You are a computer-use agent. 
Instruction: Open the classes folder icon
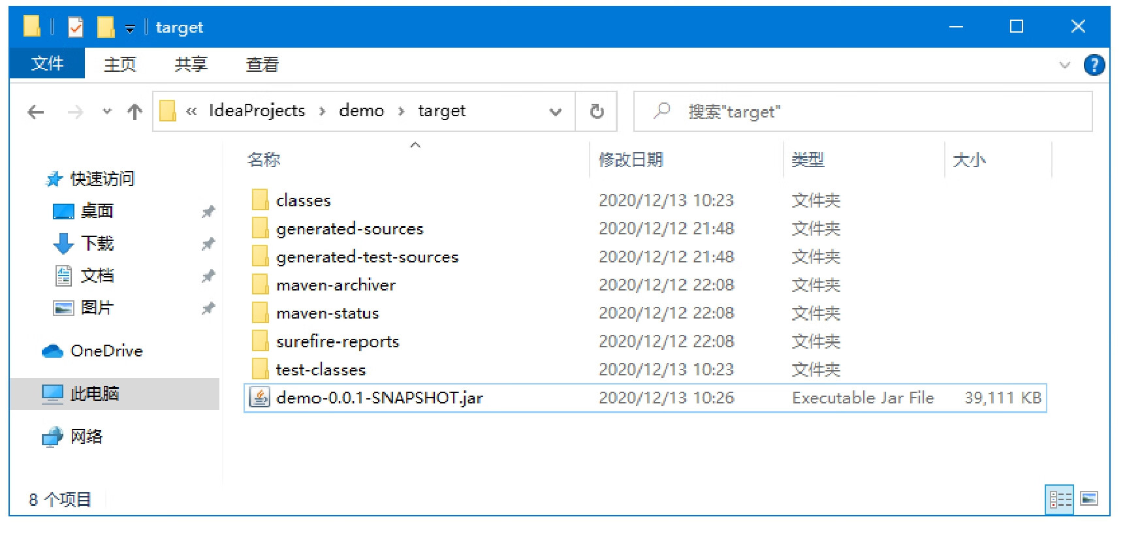pyautogui.click(x=260, y=200)
